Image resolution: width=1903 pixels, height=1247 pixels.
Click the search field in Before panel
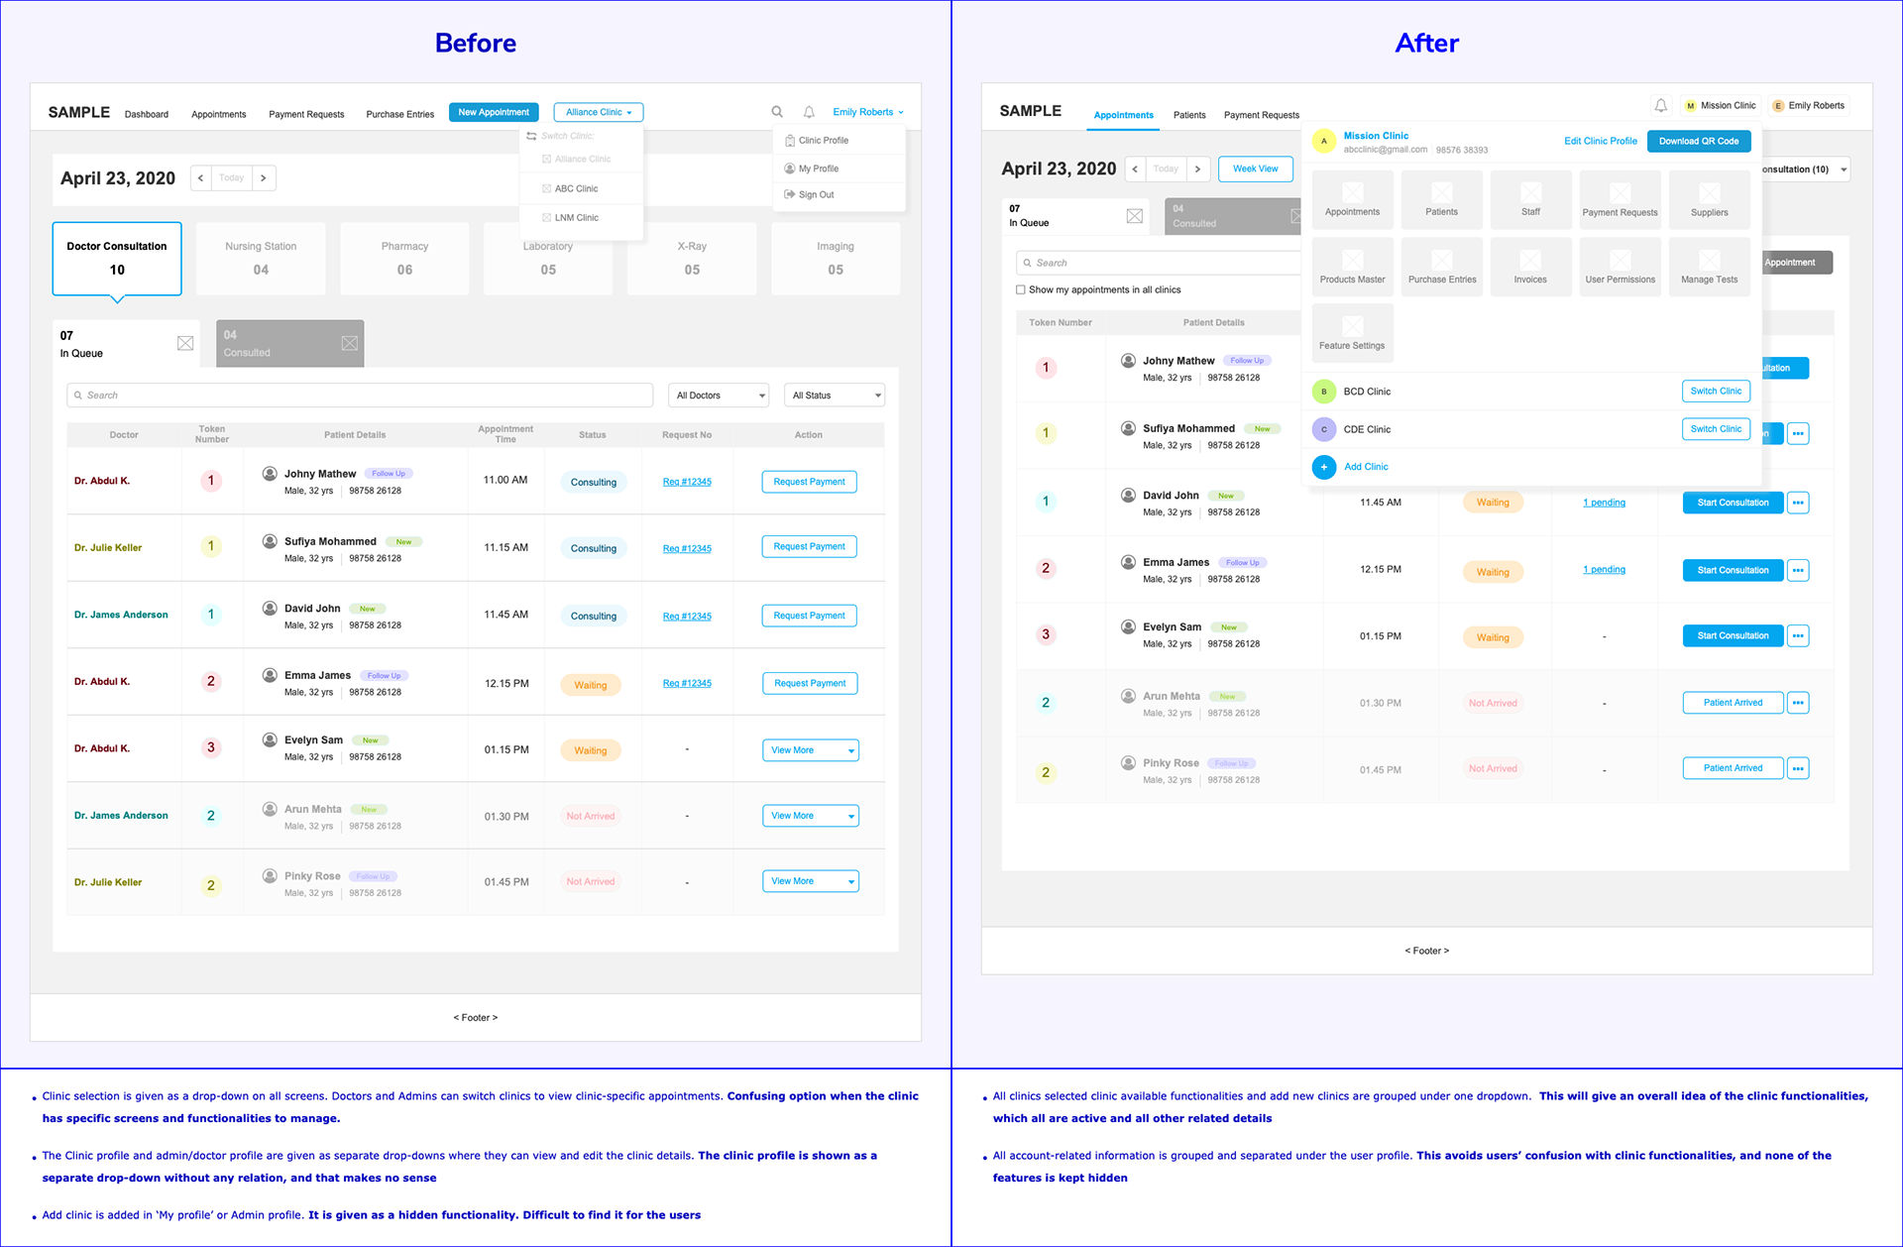tap(360, 396)
